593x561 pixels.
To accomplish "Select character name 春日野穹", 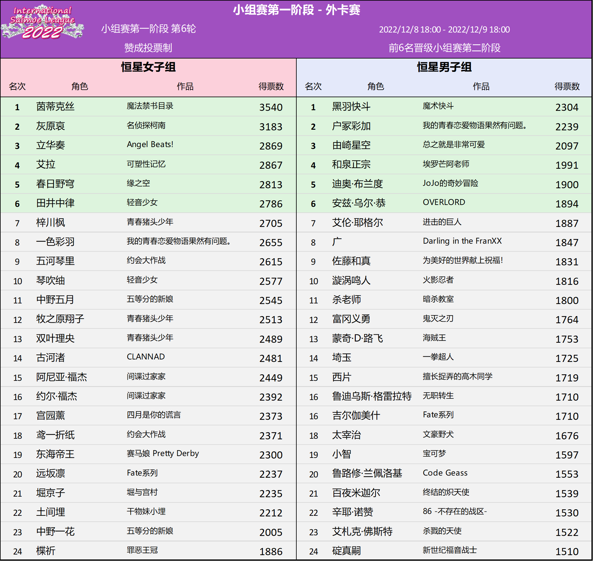I will 55,184.
